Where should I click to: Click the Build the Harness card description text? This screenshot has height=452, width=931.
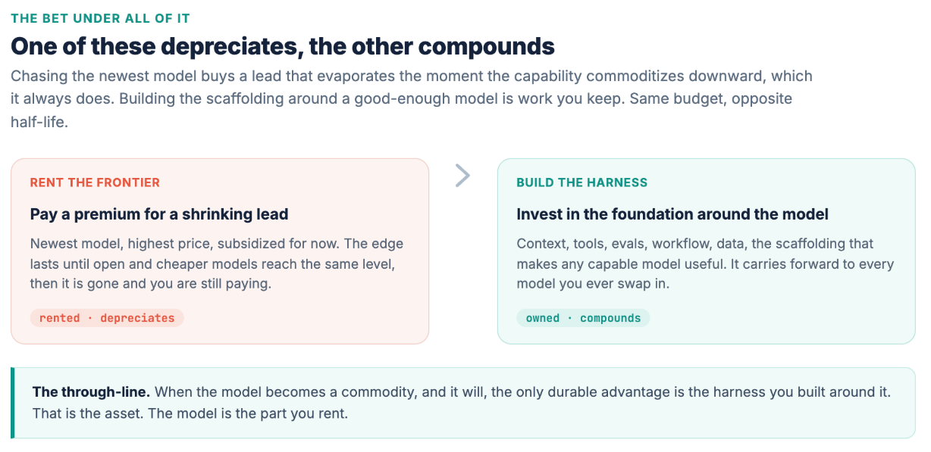pos(706,263)
